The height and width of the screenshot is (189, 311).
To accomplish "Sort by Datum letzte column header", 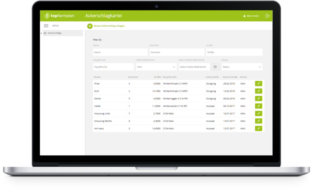I will (x=230, y=77).
